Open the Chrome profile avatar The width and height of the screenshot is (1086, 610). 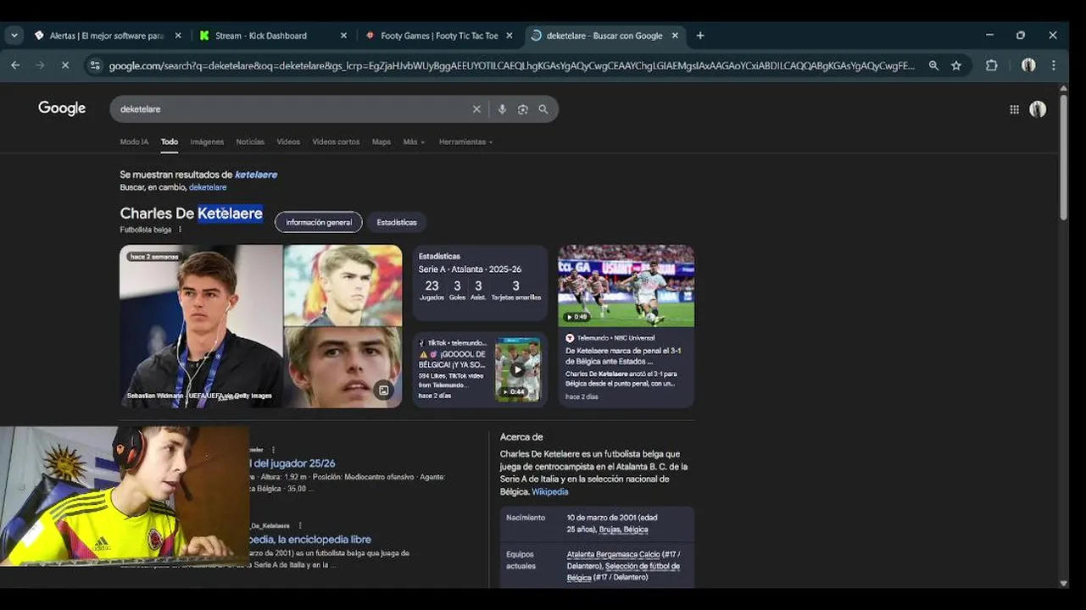tap(1028, 65)
